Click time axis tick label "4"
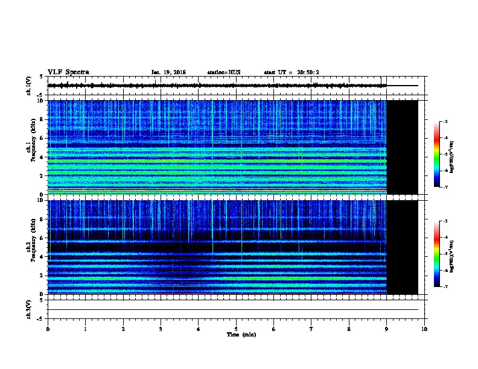The width and height of the screenshot is (478, 369). 199,329
